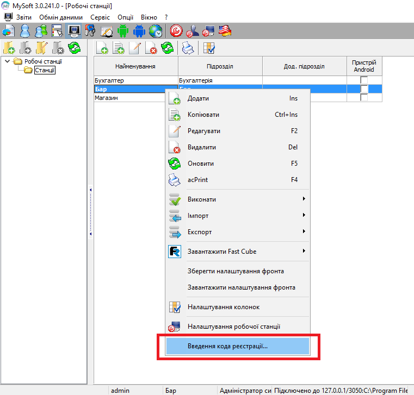
Task: Click the Бухгалтерія department cell
Action: (220, 80)
